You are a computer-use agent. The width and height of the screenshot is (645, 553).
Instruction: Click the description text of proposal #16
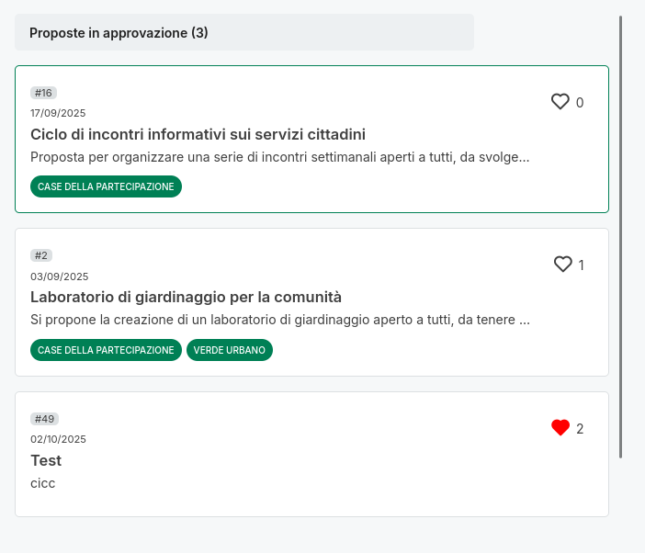tap(279, 157)
